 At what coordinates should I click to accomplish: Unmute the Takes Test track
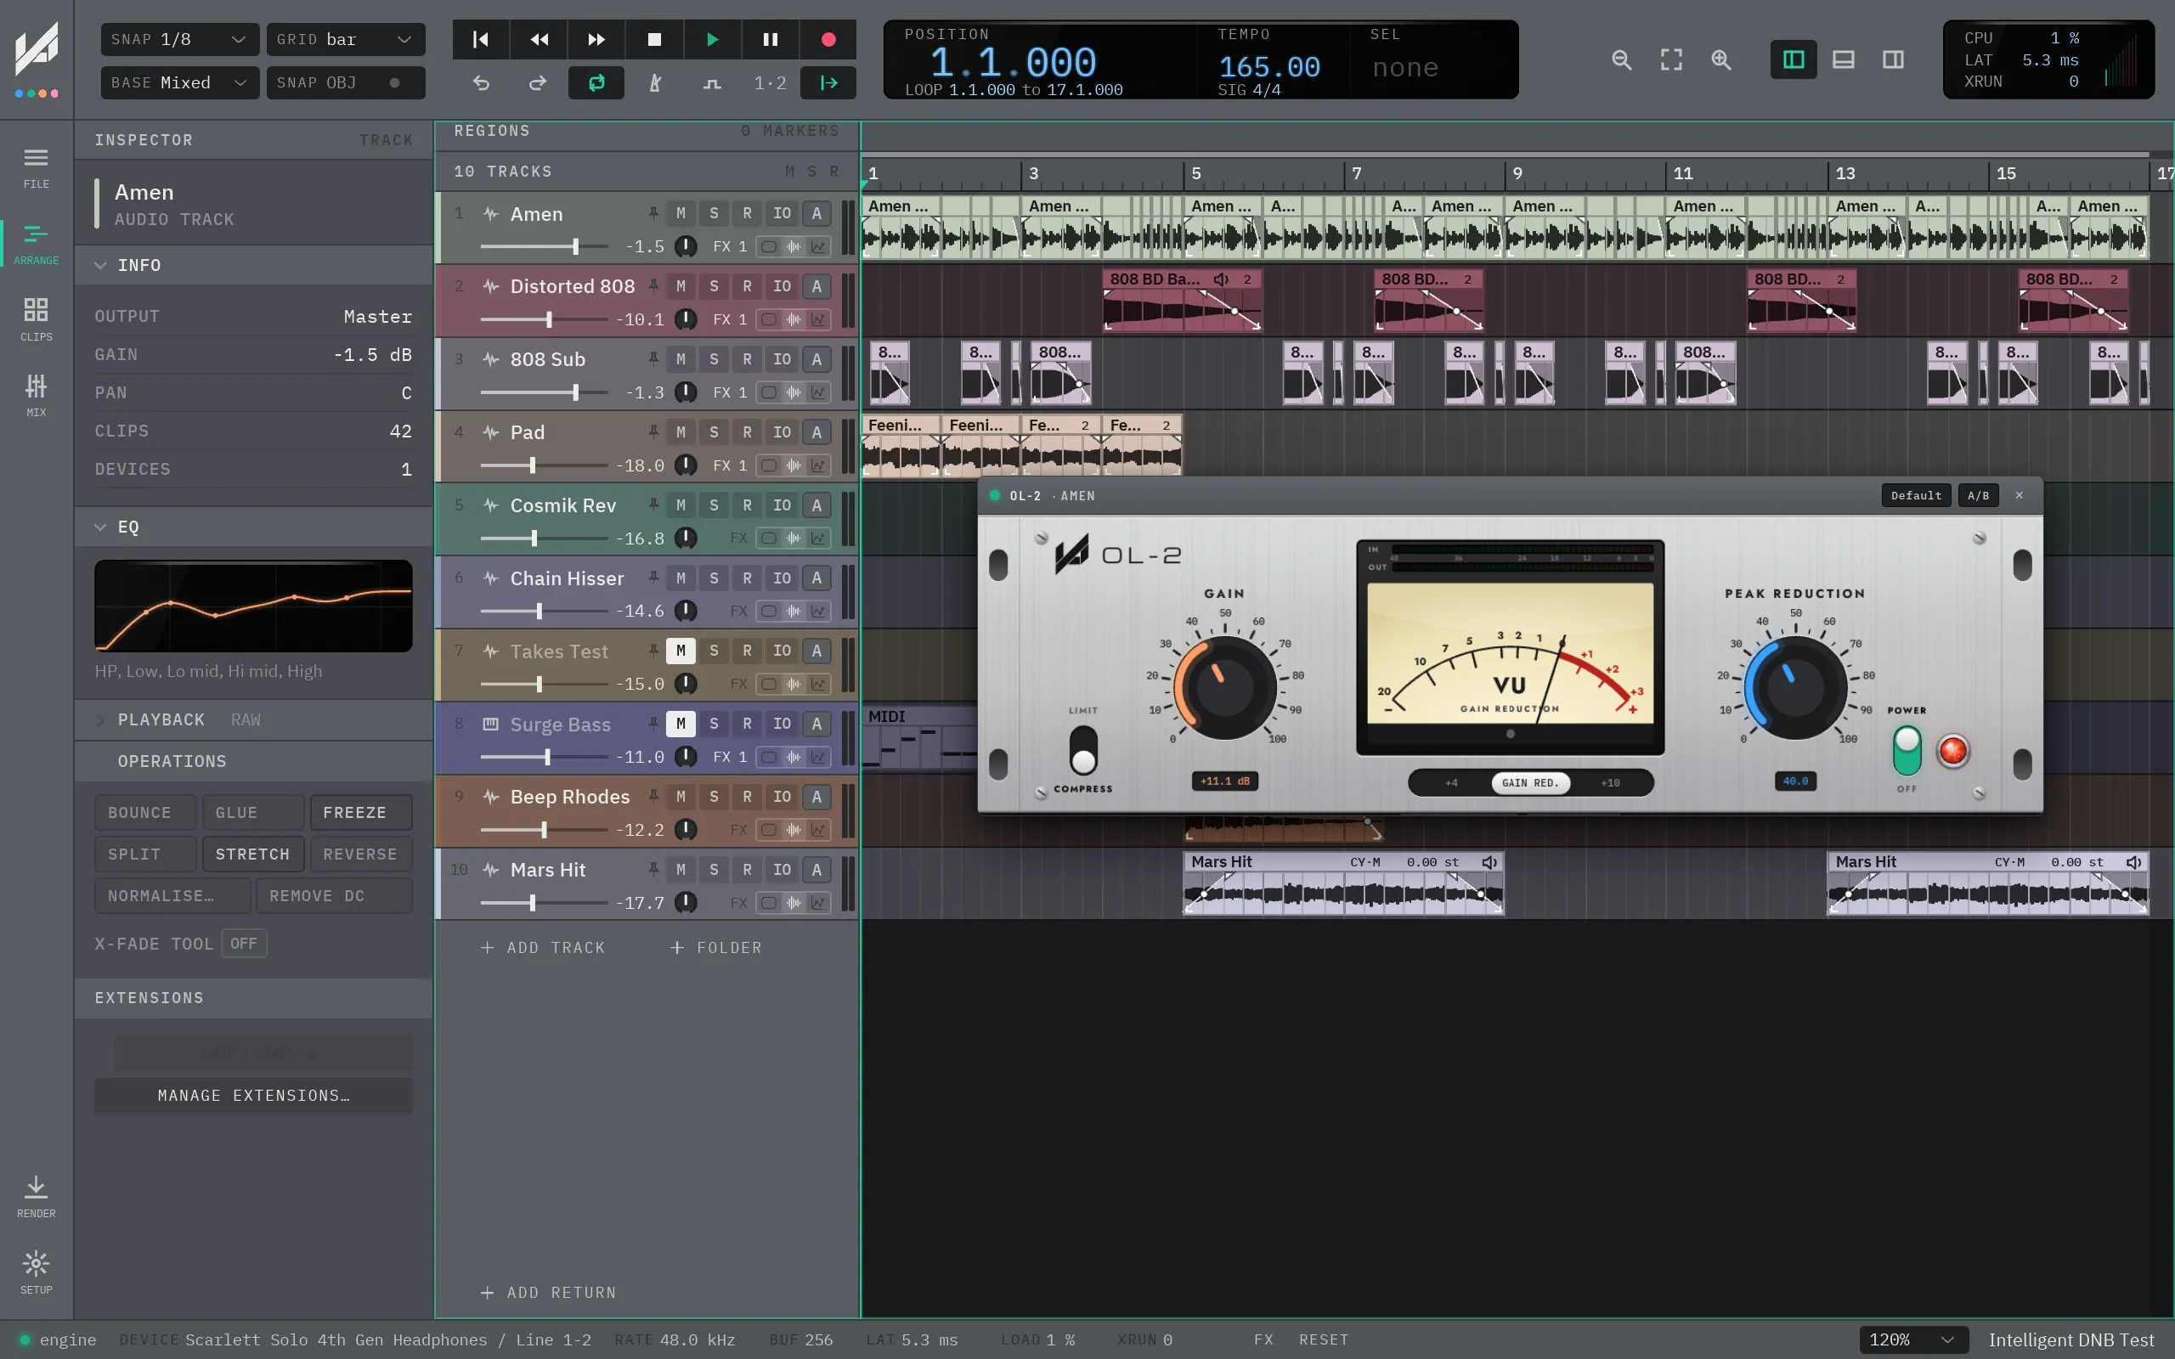point(681,650)
